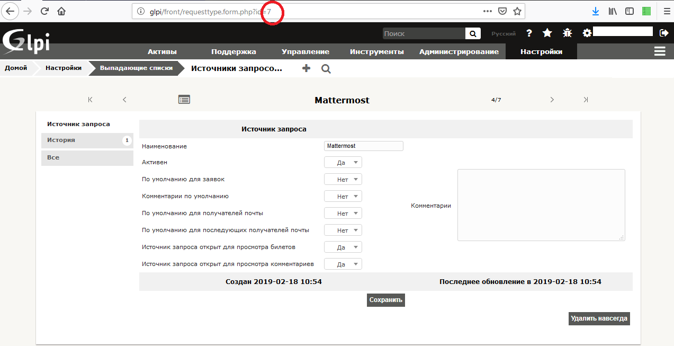Viewport: 674px width, 346px height.
Task: Click the logout icon
Action: (x=664, y=33)
